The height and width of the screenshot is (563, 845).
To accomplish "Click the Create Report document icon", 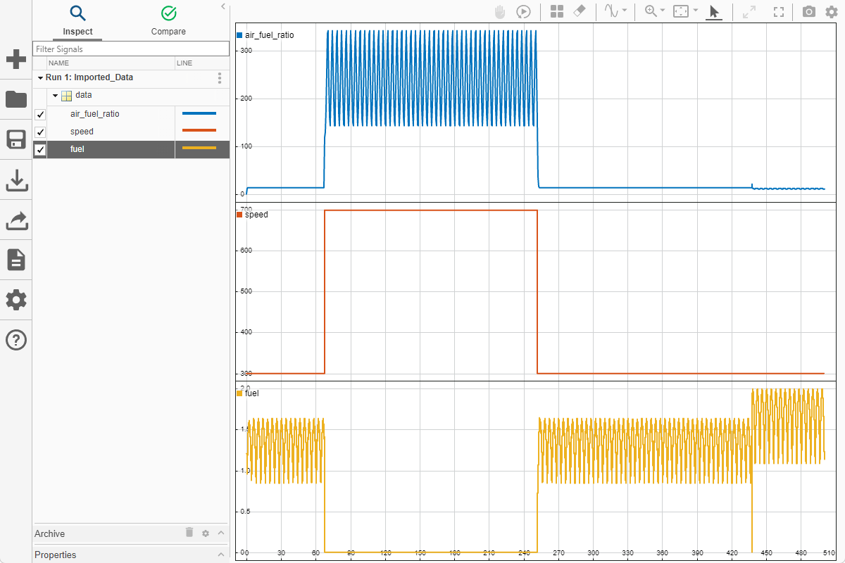I will click(15, 260).
